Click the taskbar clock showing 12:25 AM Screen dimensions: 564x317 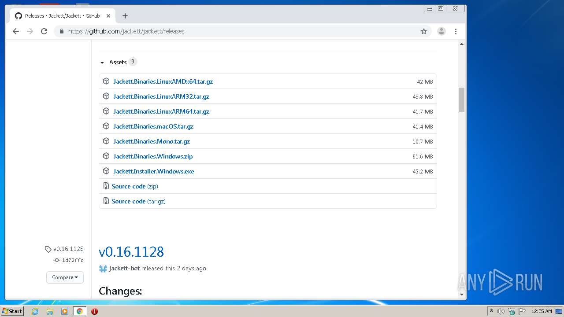[542, 311]
